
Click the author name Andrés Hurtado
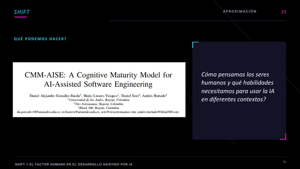[x=154, y=96]
